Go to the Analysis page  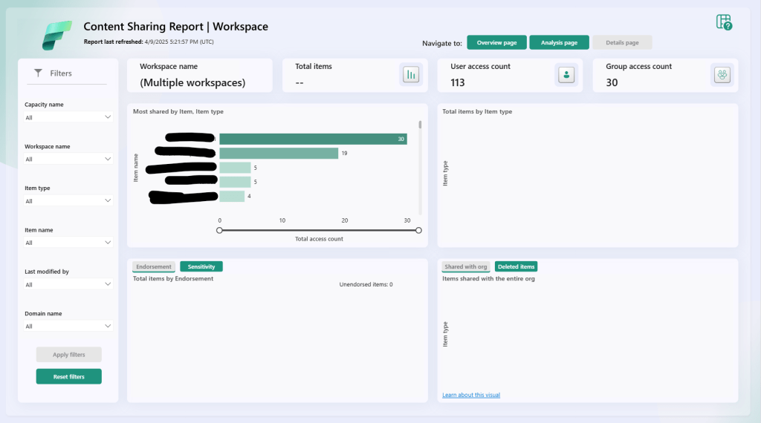click(559, 42)
